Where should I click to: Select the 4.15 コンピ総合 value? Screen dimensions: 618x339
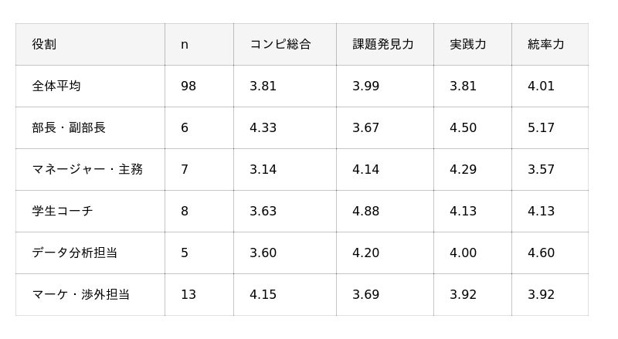(263, 294)
